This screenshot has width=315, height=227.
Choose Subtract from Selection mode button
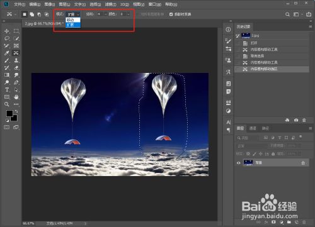coord(39,14)
